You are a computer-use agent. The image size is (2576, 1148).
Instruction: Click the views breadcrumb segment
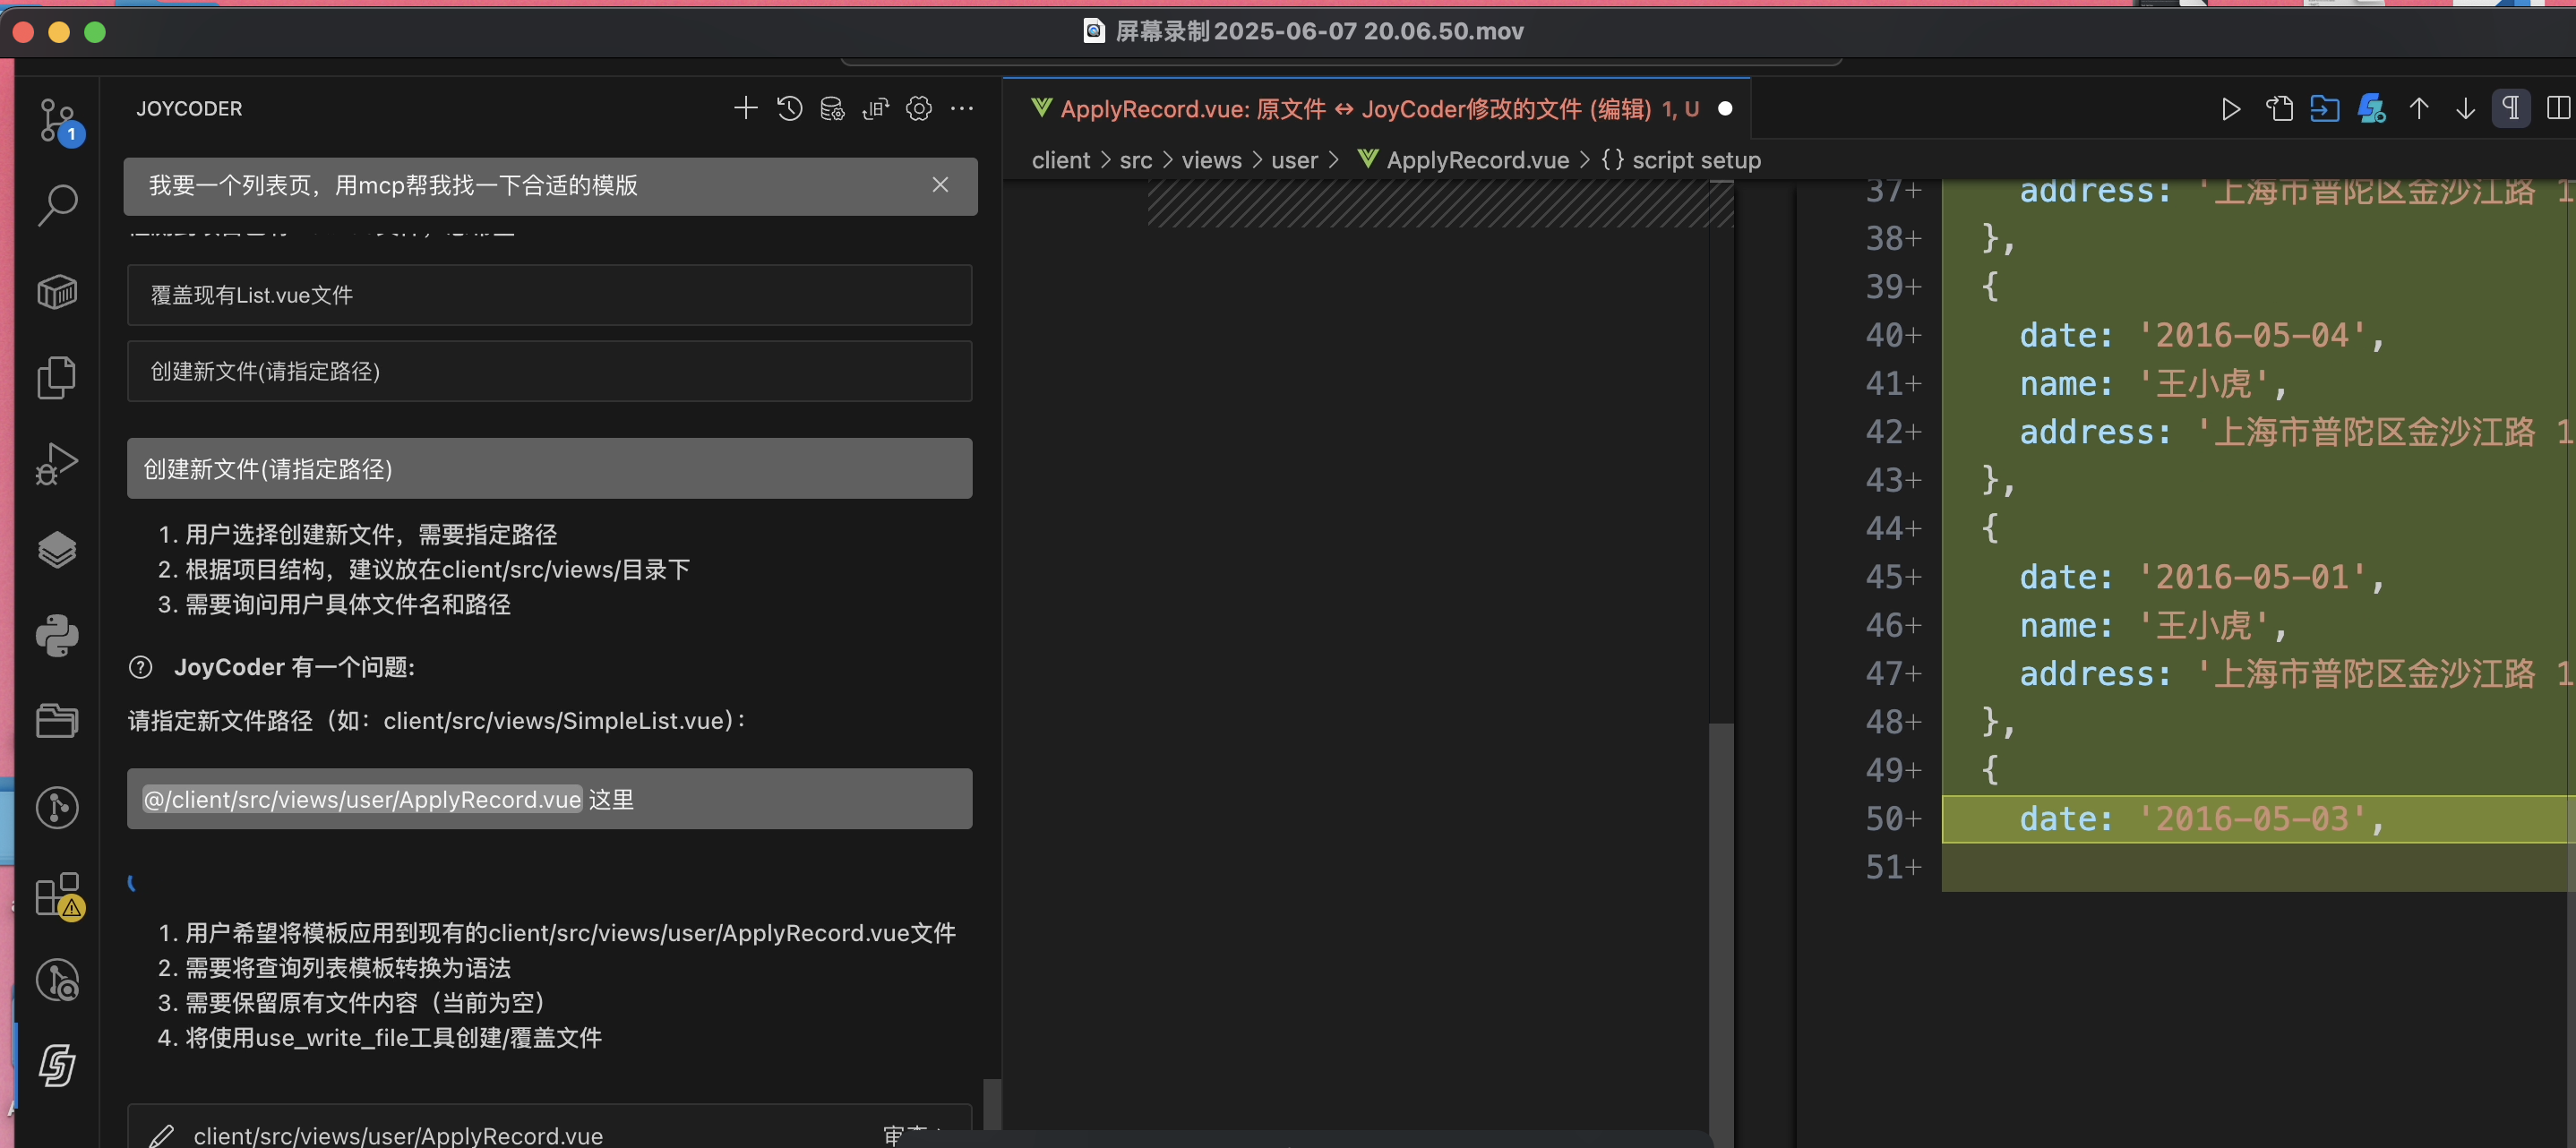(x=1211, y=160)
